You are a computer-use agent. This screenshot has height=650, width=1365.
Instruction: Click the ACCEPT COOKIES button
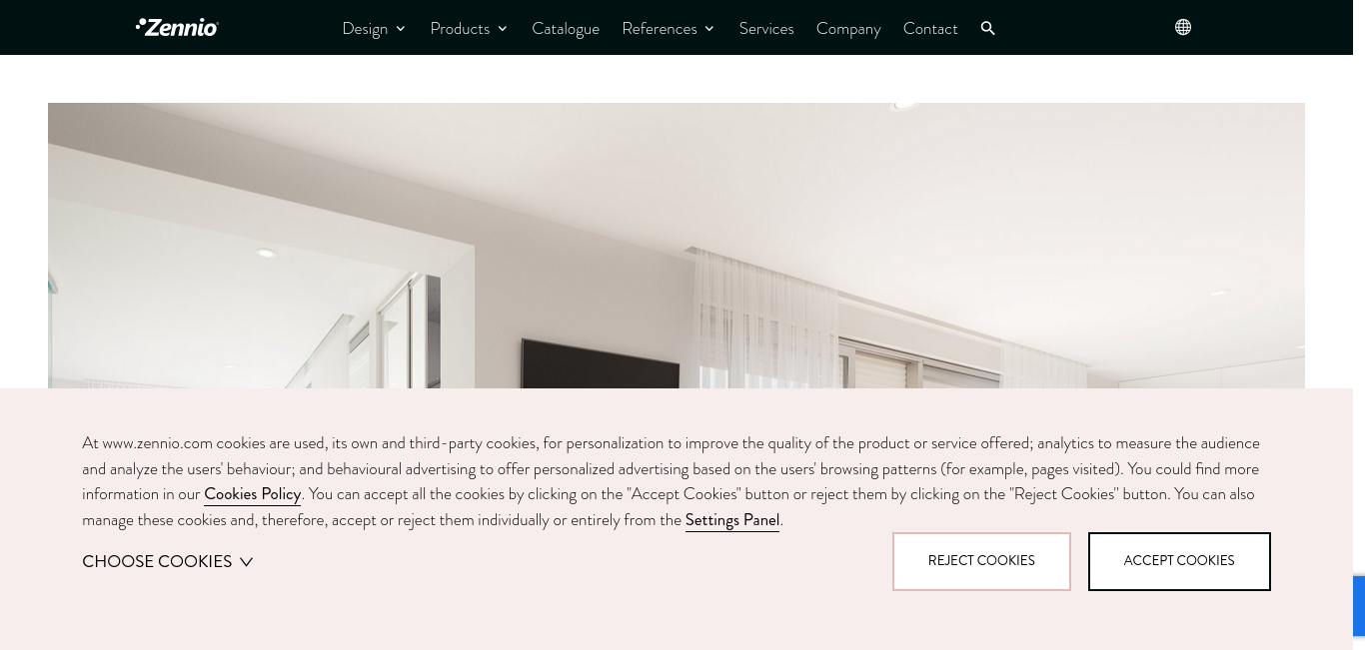pyautogui.click(x=1179, y=561)
